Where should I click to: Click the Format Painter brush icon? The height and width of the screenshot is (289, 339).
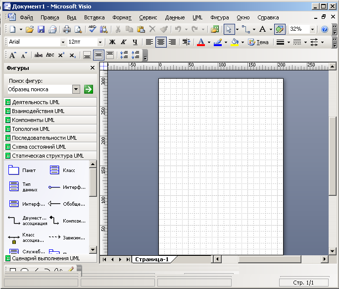(x=164, y=29)
